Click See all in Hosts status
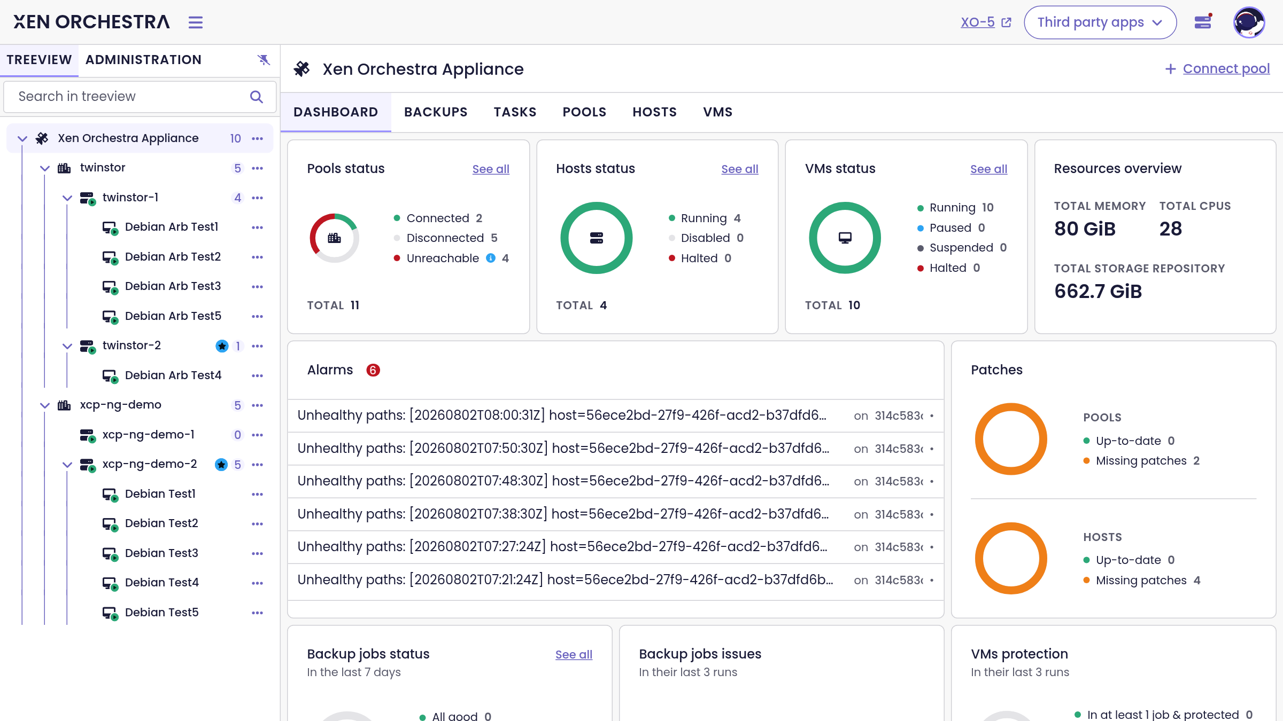 tap(740, 169)
